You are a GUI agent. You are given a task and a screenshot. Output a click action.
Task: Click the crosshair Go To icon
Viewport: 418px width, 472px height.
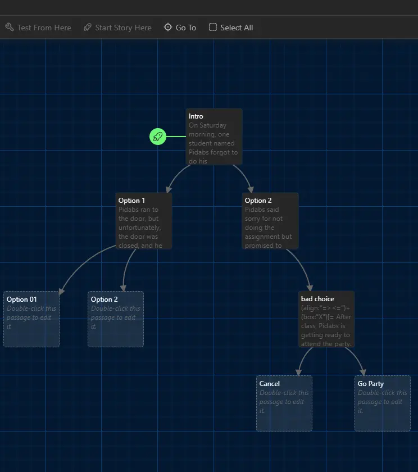pyautogui.click(x=168, y=28)
